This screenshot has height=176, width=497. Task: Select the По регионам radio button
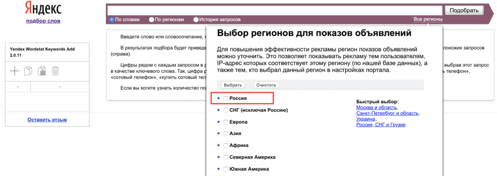(151, 19)
